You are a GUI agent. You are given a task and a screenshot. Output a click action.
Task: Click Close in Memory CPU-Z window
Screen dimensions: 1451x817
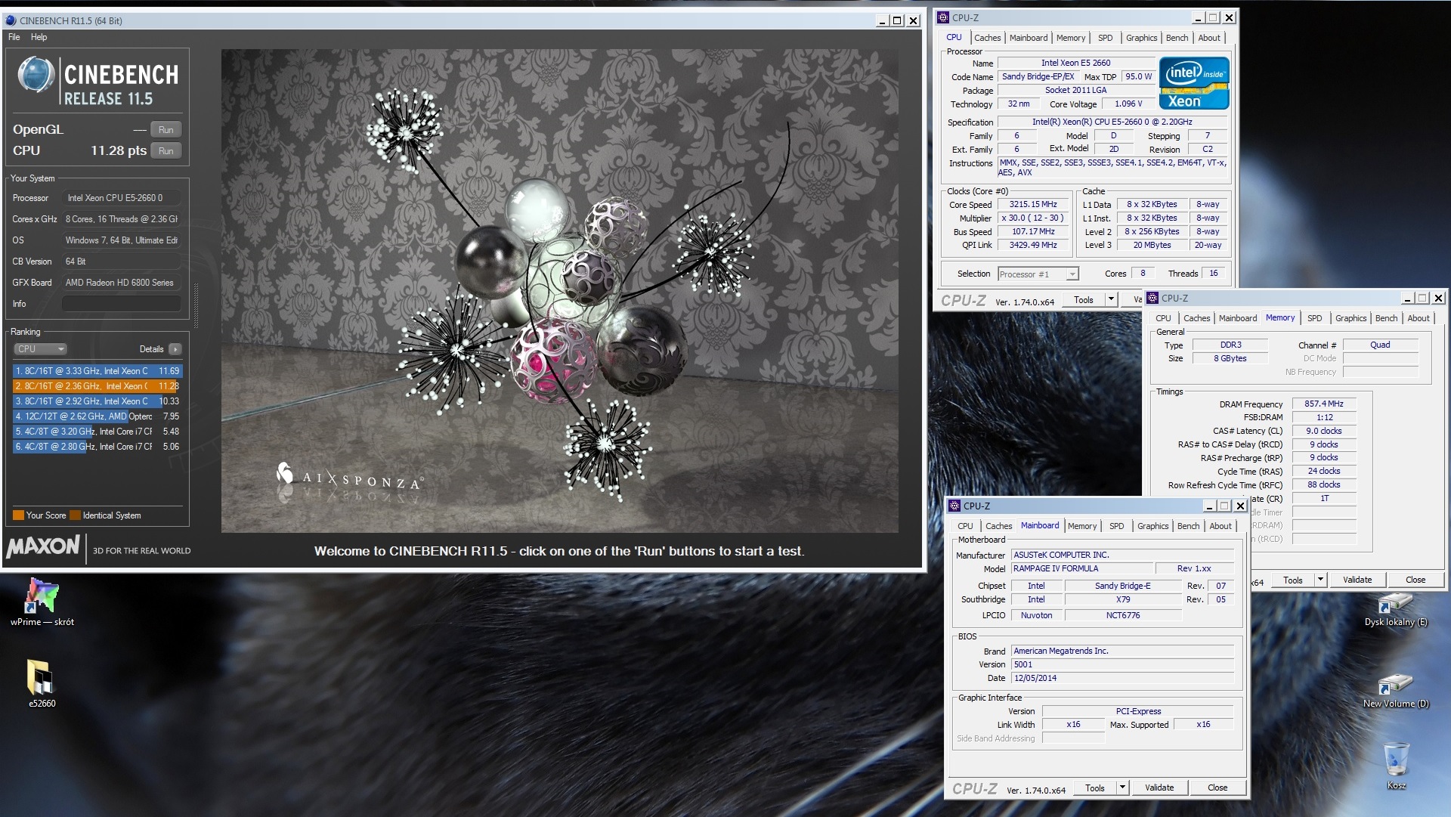pyautogui.click(x=1415, y=580)
